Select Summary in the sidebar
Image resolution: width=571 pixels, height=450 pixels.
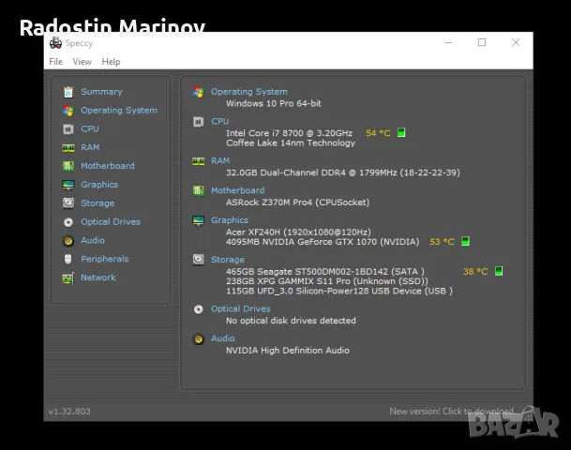point(101,92)
